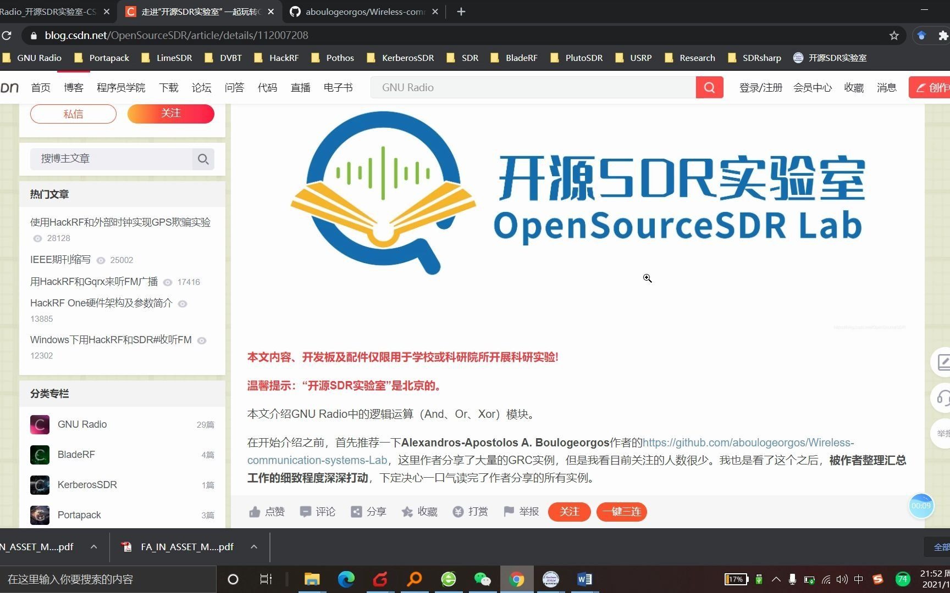The width and height of the screenshot is (950, 593).
Task: Click the 搜博主文章 search field
Action: click(x=112, y=159)
